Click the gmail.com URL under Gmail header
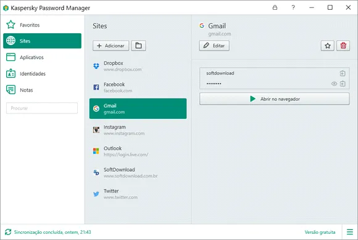The width and height of the screenshot is (358, 240). (x=219, y=34)
